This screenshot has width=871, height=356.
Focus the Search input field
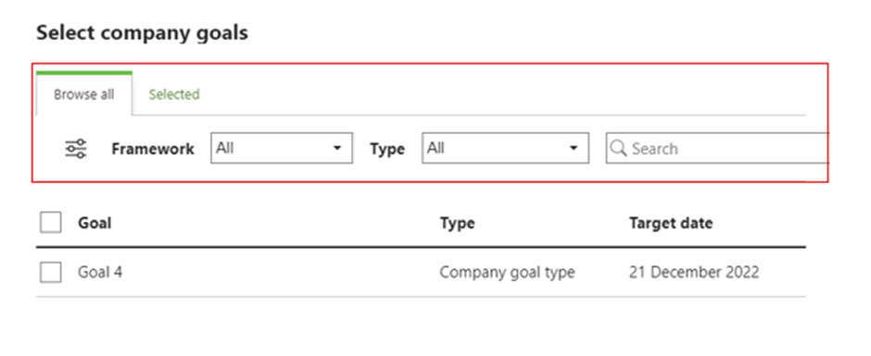click(717, 148)
